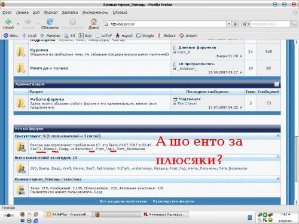Click online user voldemarius+ in Кто на форуме

point(82,149)
